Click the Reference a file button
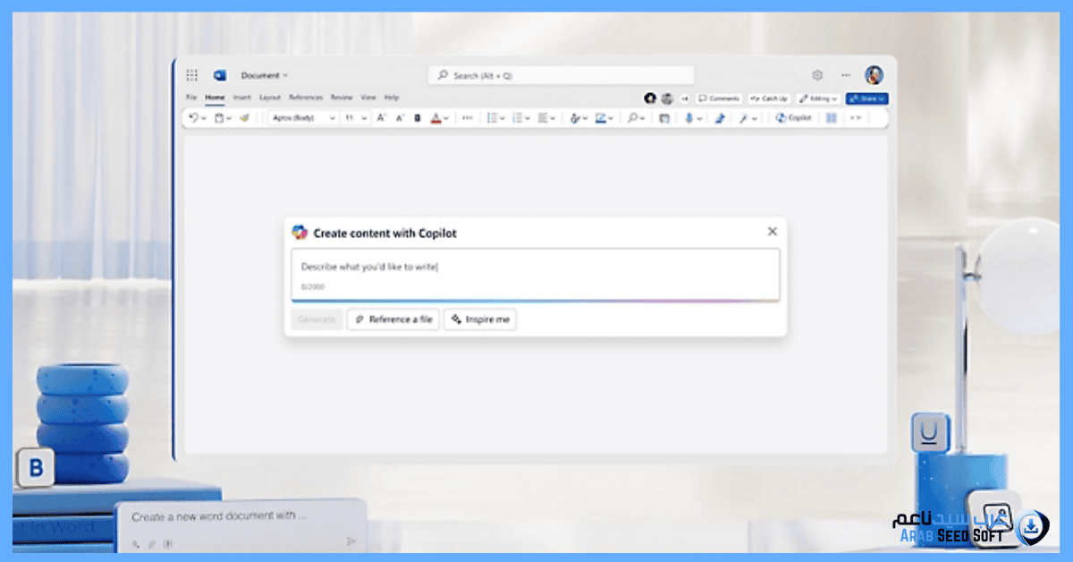 393,319
